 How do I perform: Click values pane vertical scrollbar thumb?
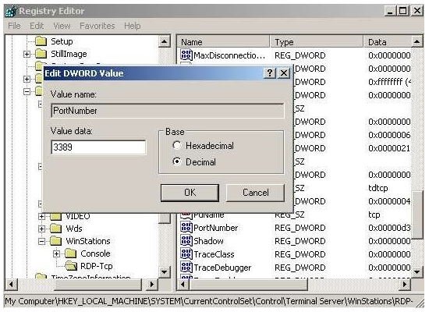pos(417,215)
